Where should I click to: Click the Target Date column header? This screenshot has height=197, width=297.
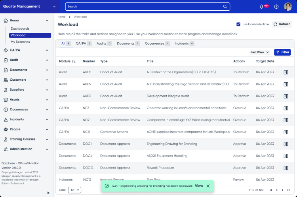click(x=265, y=61)
